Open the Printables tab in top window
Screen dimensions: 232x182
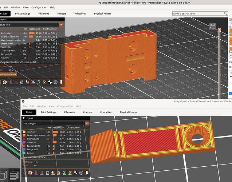point(80,13)
